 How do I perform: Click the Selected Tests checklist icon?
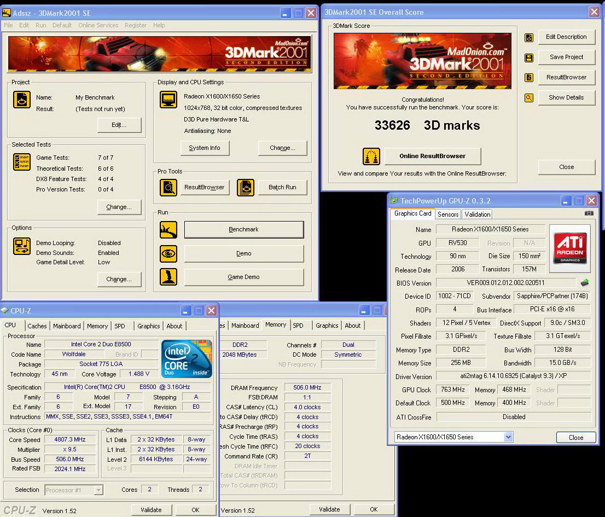pyautogui.click(x=22, y=161)
